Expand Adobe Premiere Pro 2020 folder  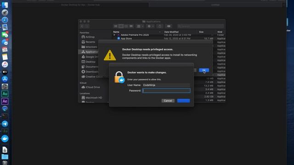click(x=114, y=35)
